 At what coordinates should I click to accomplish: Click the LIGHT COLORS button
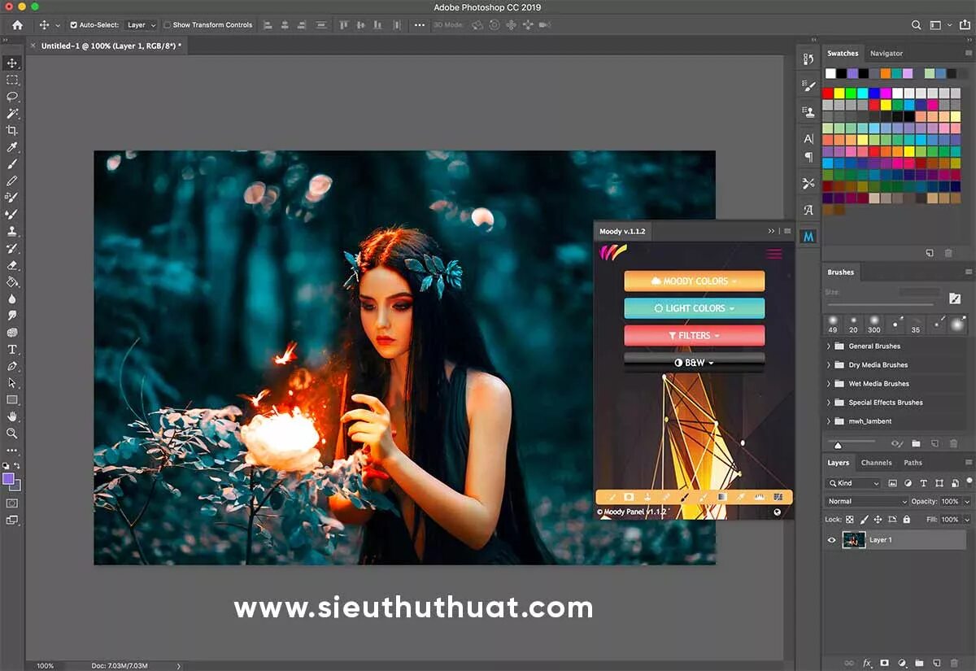[695, 308]
